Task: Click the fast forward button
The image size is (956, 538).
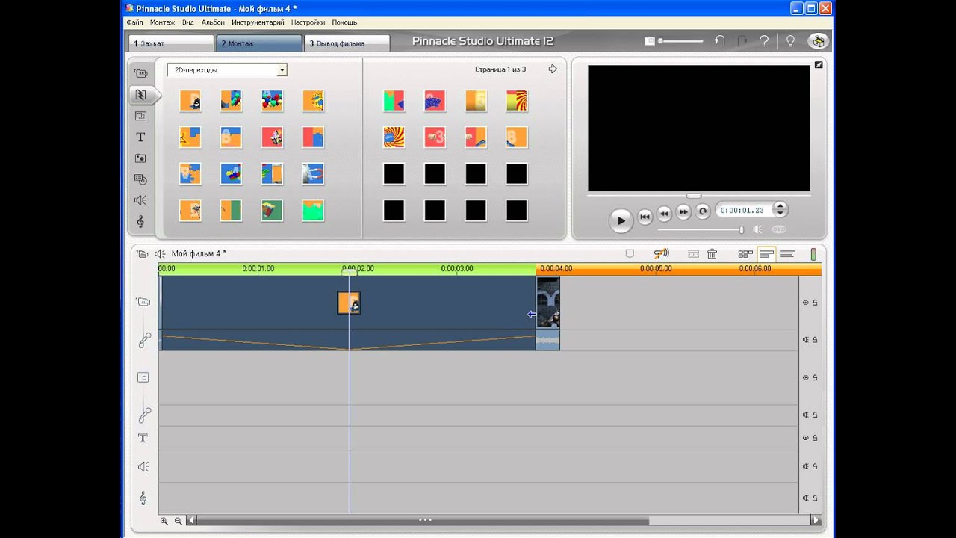Action: tap(683, 213)
